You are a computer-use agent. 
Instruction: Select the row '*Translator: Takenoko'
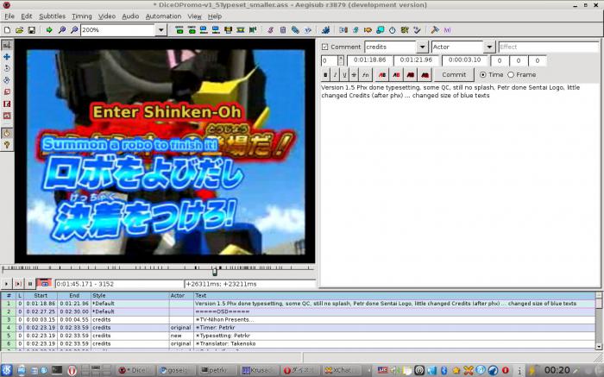[298, 343]
